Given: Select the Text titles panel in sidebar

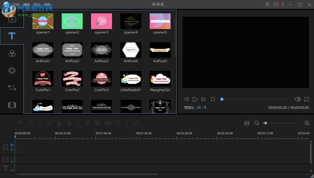Looking at the screenshot, I should [12, 36].
